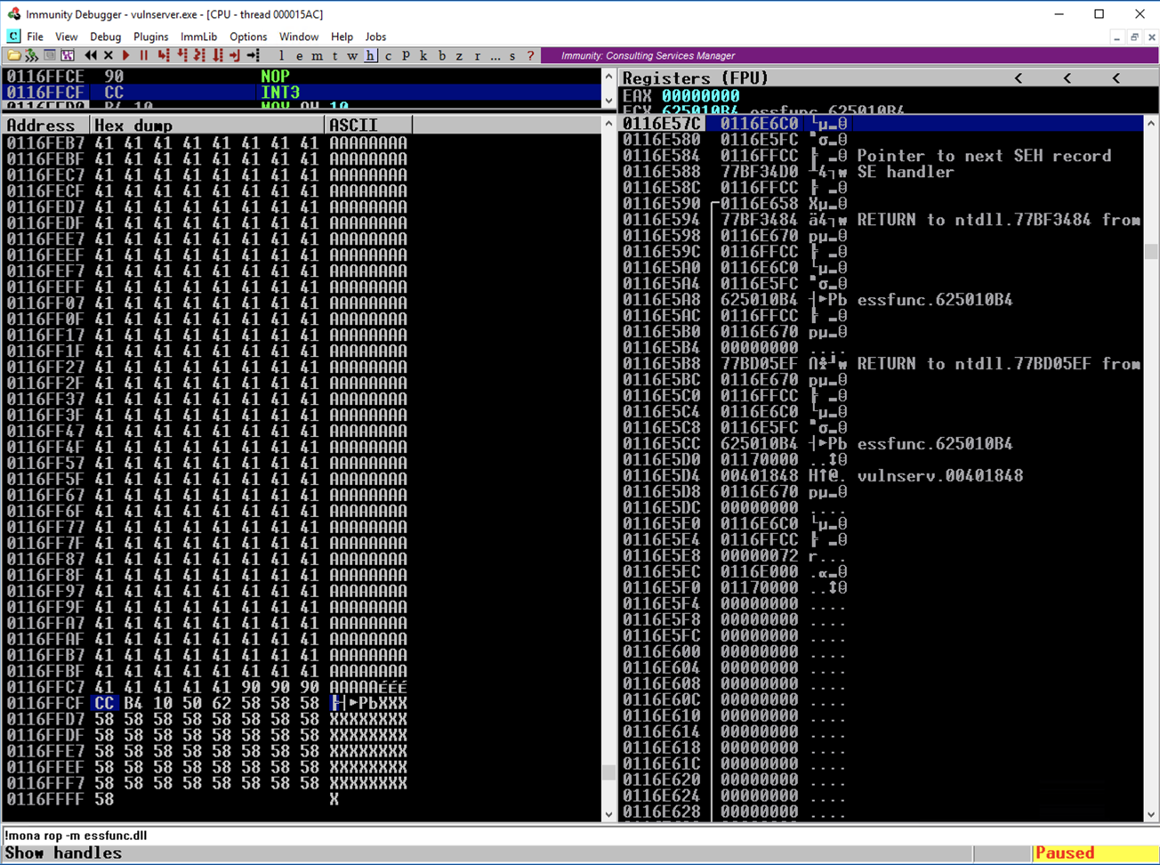Click the Go to address icon
The height and width of the screenshot is (865, 1160).
click(253, 55)
